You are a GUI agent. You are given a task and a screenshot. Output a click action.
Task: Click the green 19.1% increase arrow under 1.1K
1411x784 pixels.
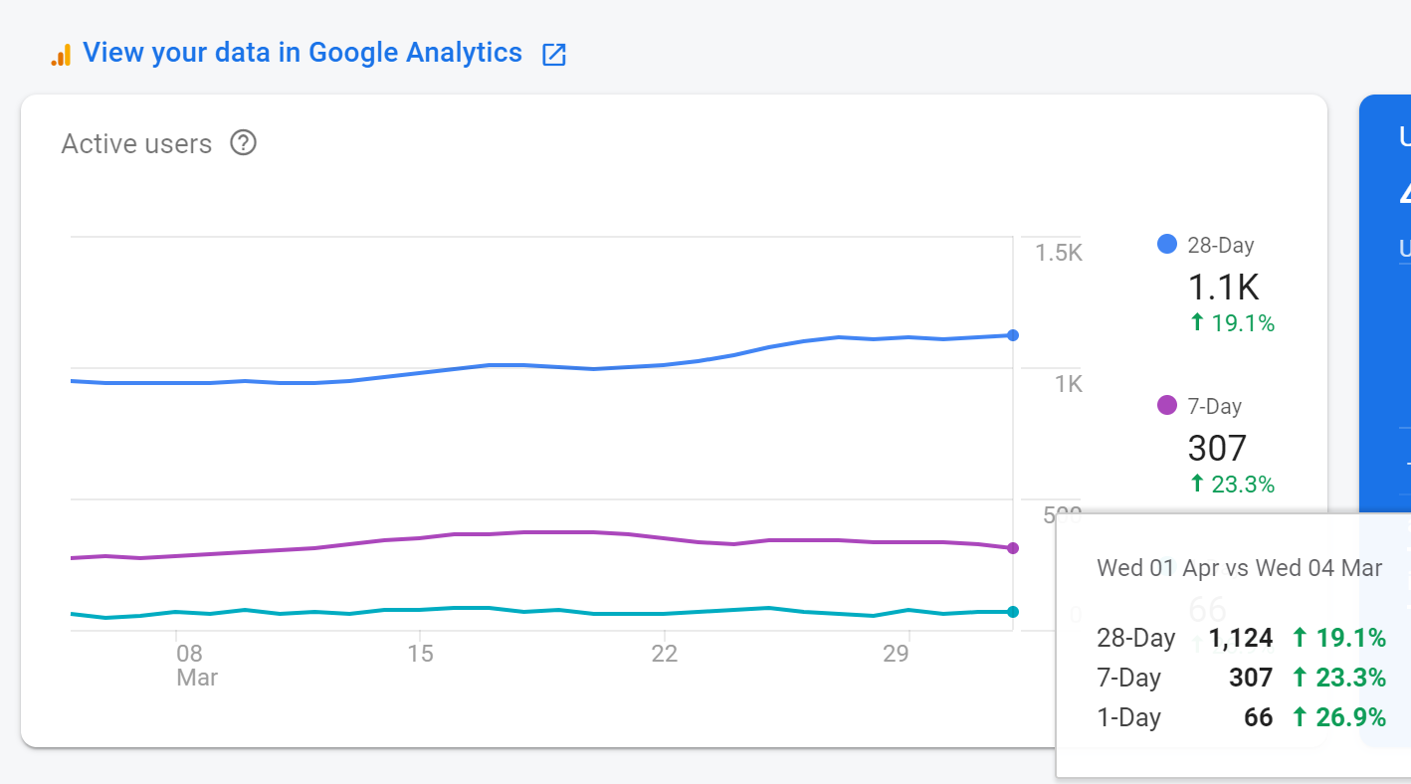(x=1197, y=322)
